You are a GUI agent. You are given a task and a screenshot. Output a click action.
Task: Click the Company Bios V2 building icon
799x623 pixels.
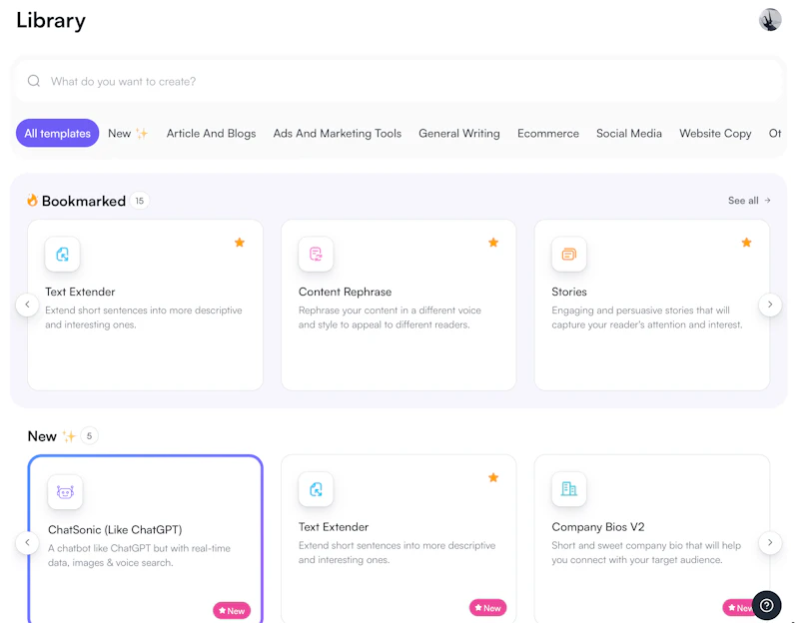tap(569, 489)
